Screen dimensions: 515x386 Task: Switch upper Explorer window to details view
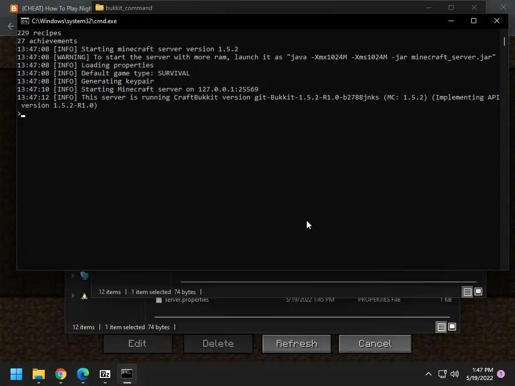pyautogui.click(x=467, y=292)
